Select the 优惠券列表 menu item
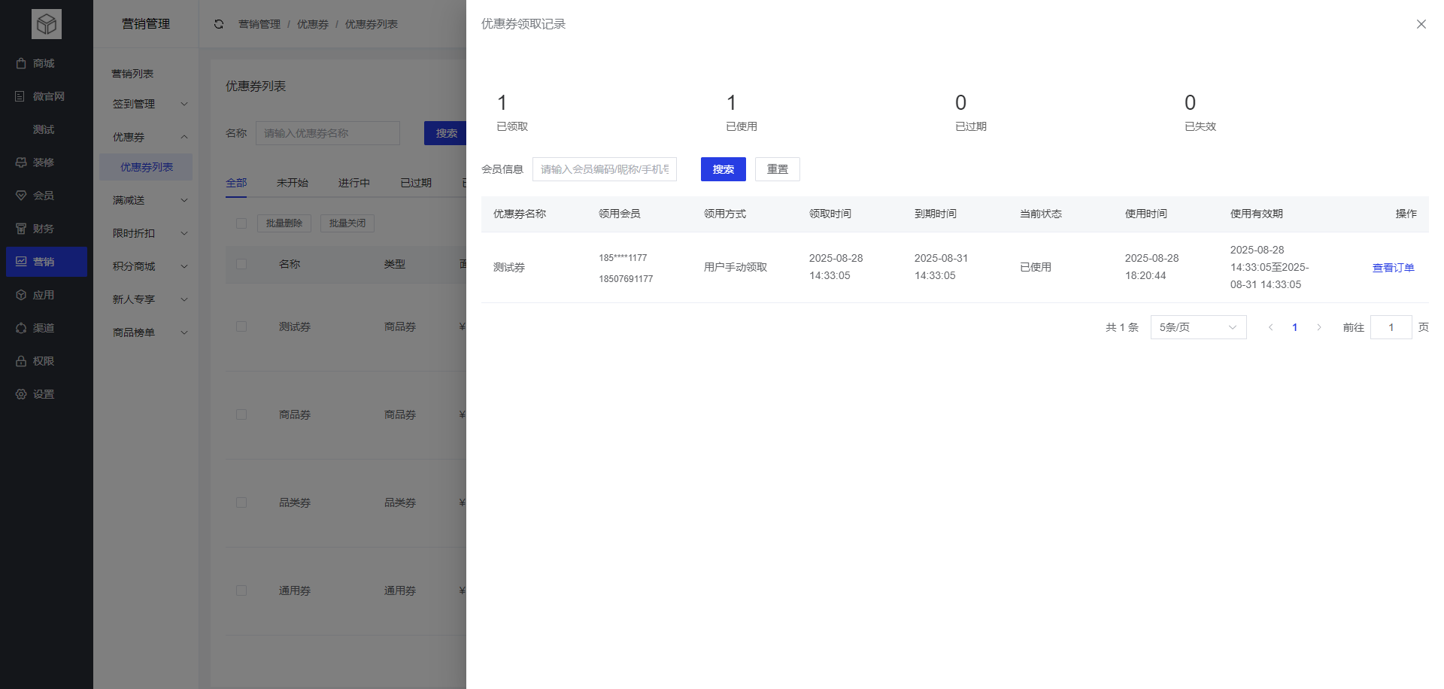Viewport: 1444px width, 689px height. 146,167
